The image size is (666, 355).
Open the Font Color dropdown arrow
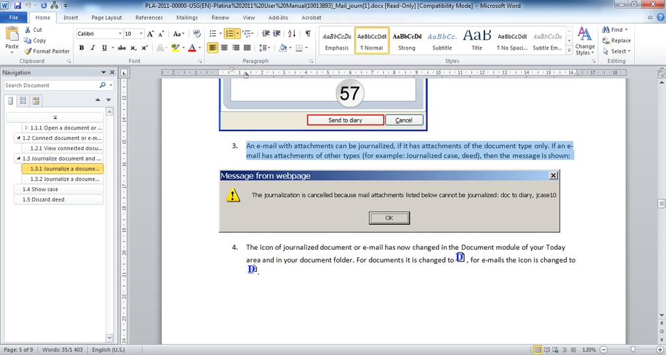click(200, 48)
